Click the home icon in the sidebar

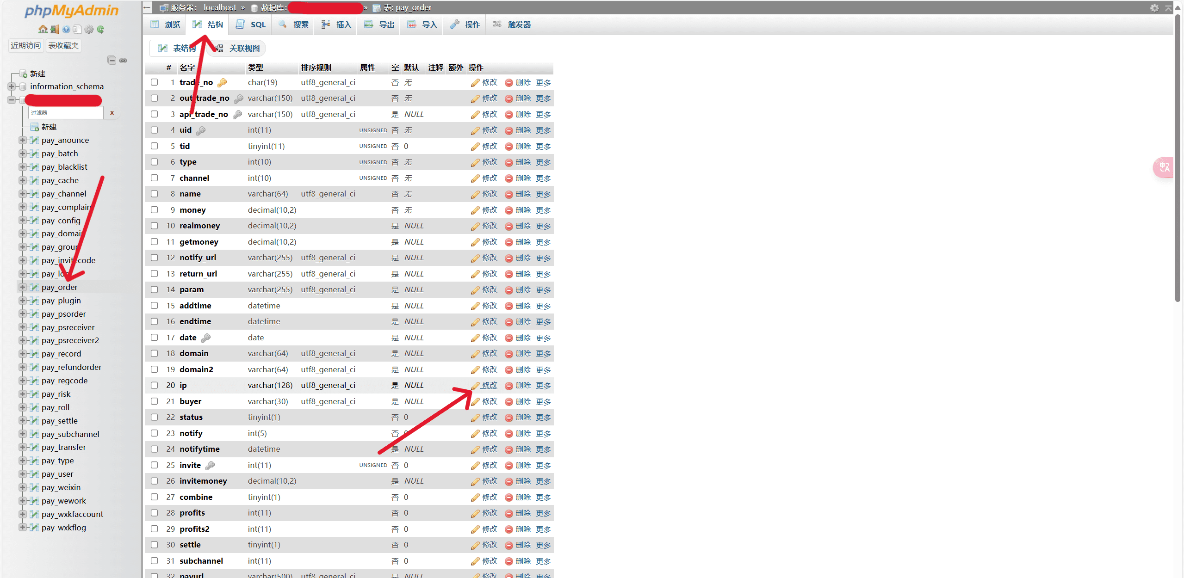pyautogui.click(x=43, y=30)
